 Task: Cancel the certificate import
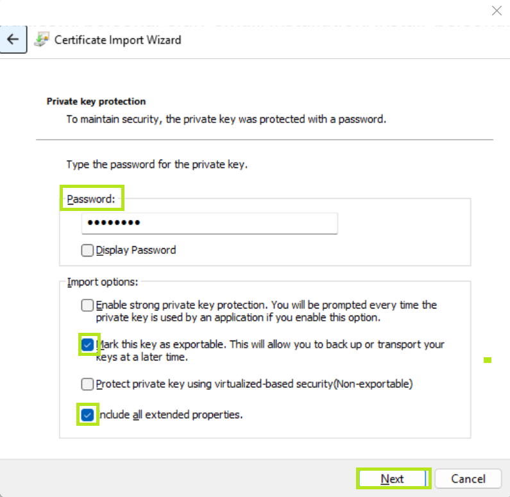coord(468,478)
